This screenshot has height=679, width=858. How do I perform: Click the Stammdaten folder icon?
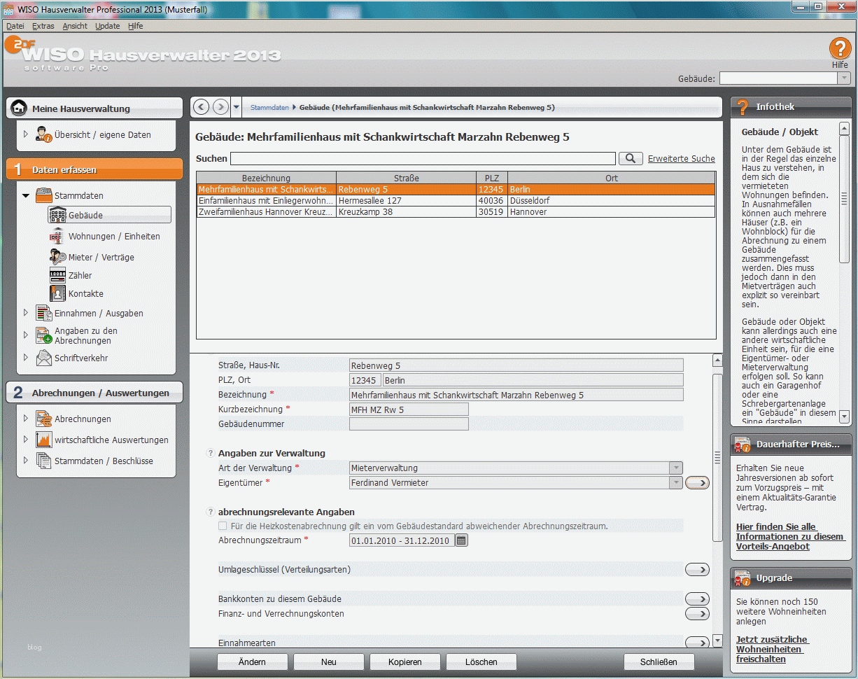(44, 195)
